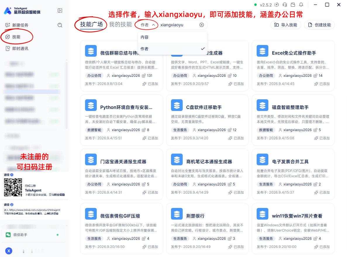
Task: Select checked 作者 option in dropdown list
Action: pos(172,49)
